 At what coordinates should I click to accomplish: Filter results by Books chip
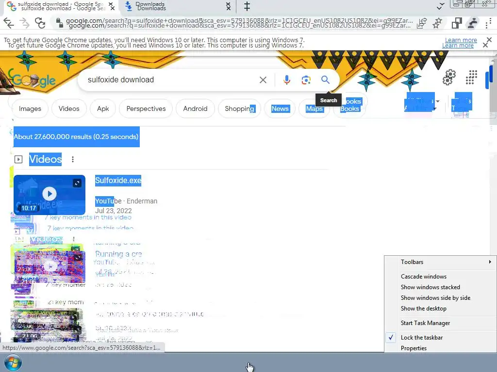pyautogui.click(x=350, y=108)
